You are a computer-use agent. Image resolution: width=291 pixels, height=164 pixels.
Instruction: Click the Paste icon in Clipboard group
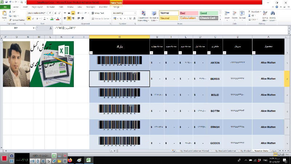point(4,15)
